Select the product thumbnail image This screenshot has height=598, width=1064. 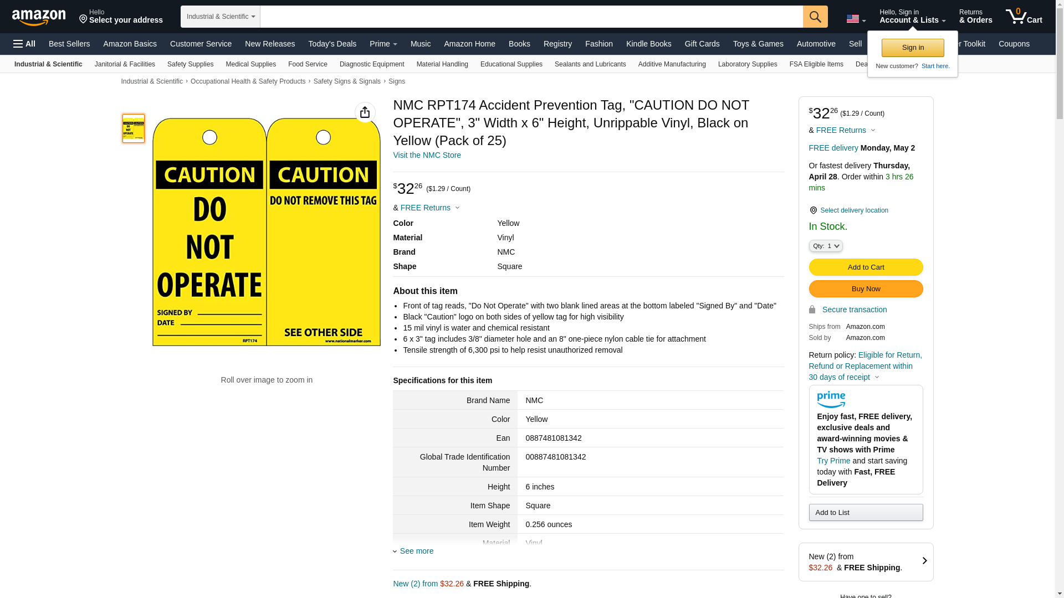tap(134, 128)
